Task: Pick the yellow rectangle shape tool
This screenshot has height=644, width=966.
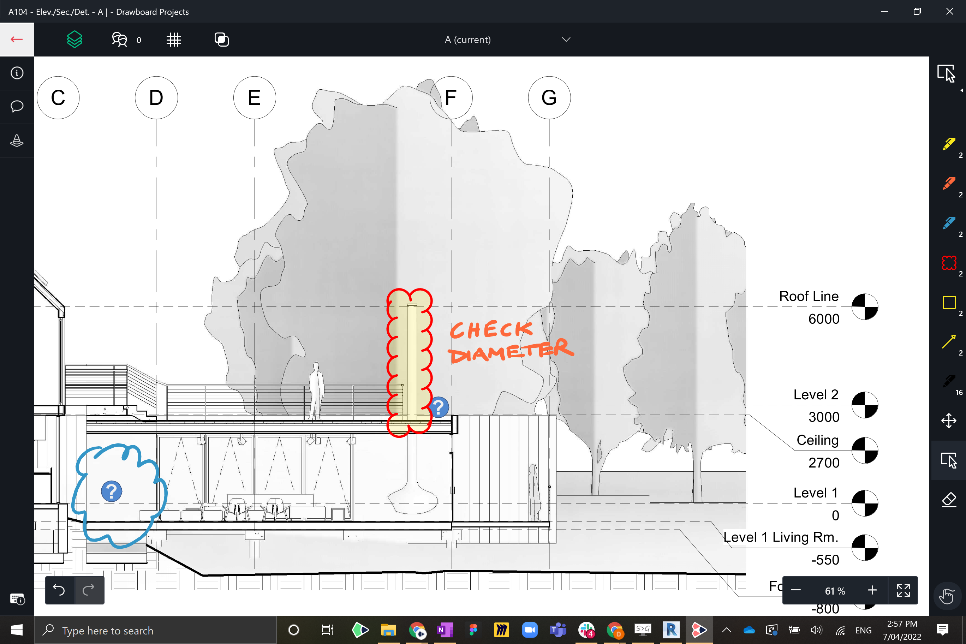Action: coord(949,302)
